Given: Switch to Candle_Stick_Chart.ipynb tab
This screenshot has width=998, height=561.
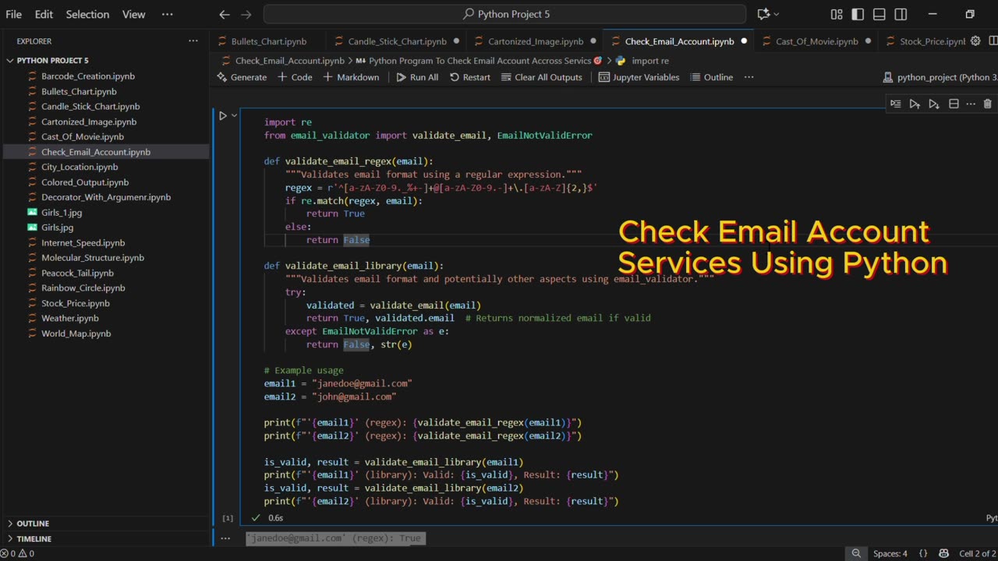Looking at the screenshot, I should pyautogui.click(x=397, y=41).
